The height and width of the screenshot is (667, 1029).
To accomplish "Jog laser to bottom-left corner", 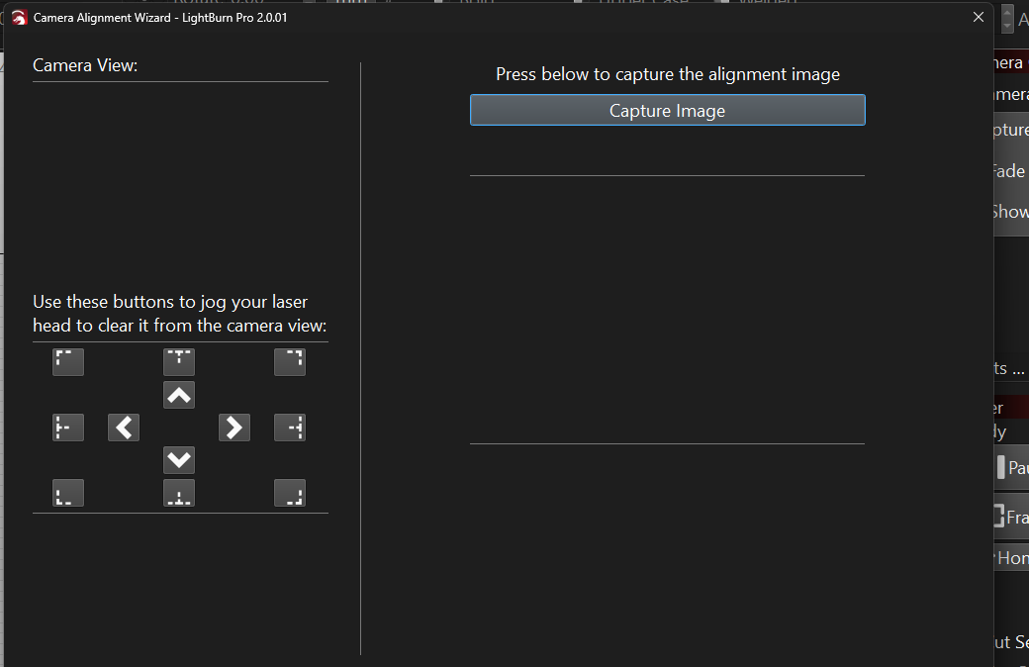I will point(68,493).
